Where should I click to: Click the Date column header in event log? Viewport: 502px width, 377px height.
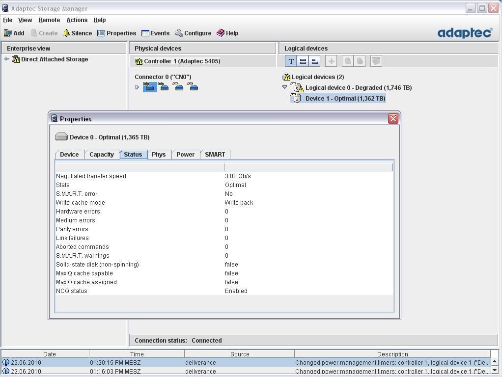tap(50, 354)
